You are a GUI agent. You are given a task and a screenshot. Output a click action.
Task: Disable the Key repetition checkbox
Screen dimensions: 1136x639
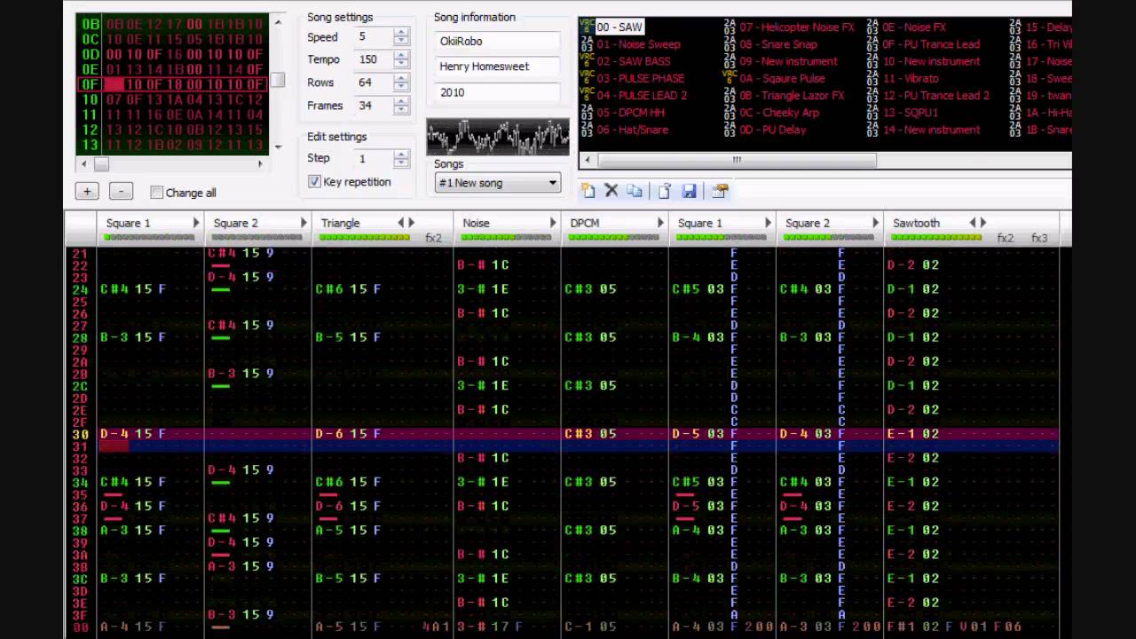(x=314, y=181)
